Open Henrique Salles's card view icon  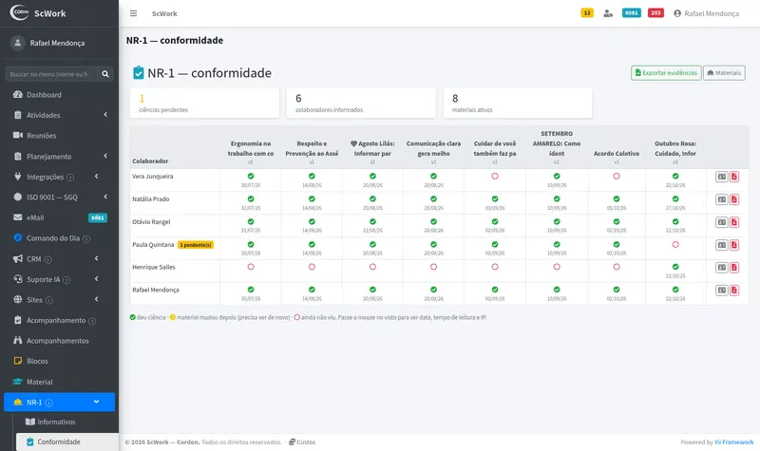click(722, 268)
